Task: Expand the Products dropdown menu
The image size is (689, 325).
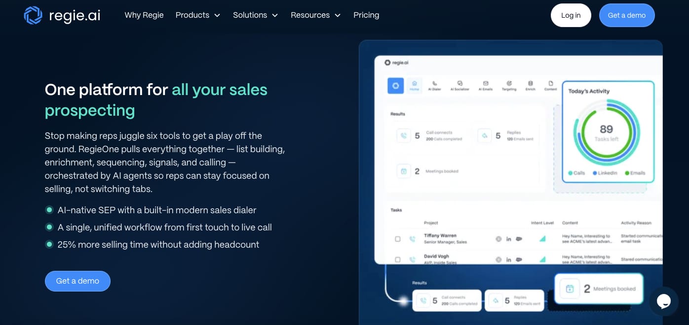Action: [197, 15]
